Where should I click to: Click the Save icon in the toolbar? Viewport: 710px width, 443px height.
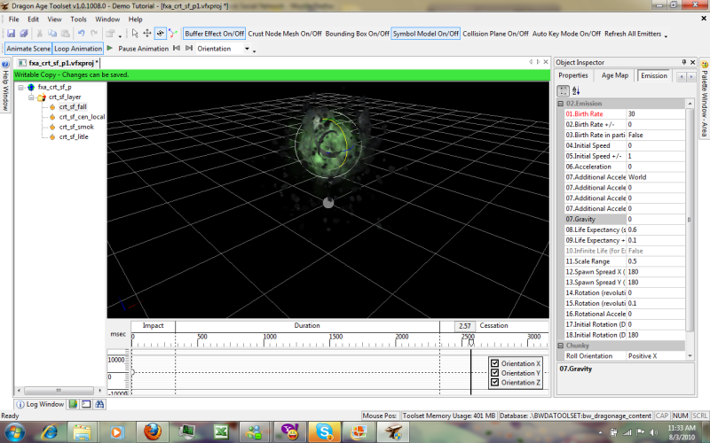click(x=12, y=34)
